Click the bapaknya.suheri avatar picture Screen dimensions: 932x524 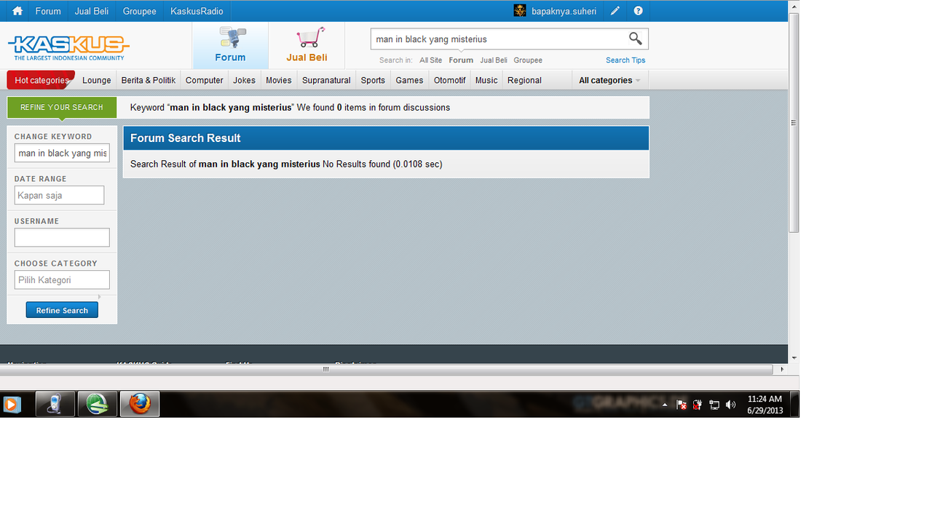pyautogui.click(x=520, y=11)
